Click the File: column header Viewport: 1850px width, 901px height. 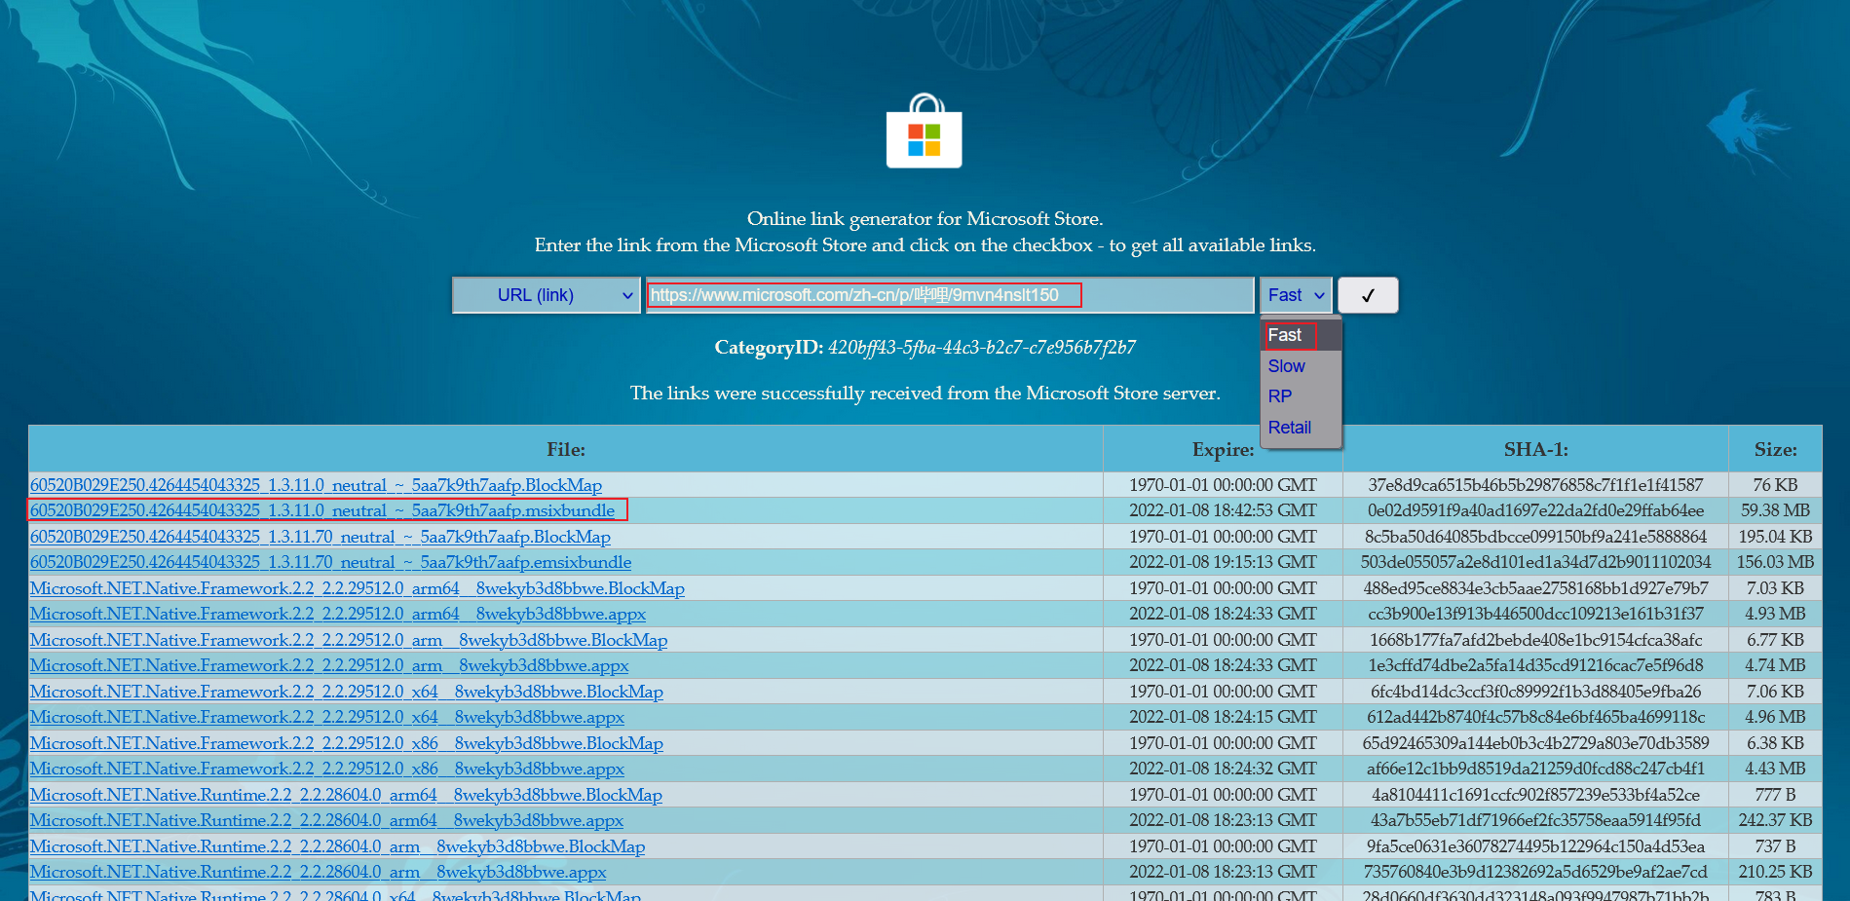click(x=566, y=449)
